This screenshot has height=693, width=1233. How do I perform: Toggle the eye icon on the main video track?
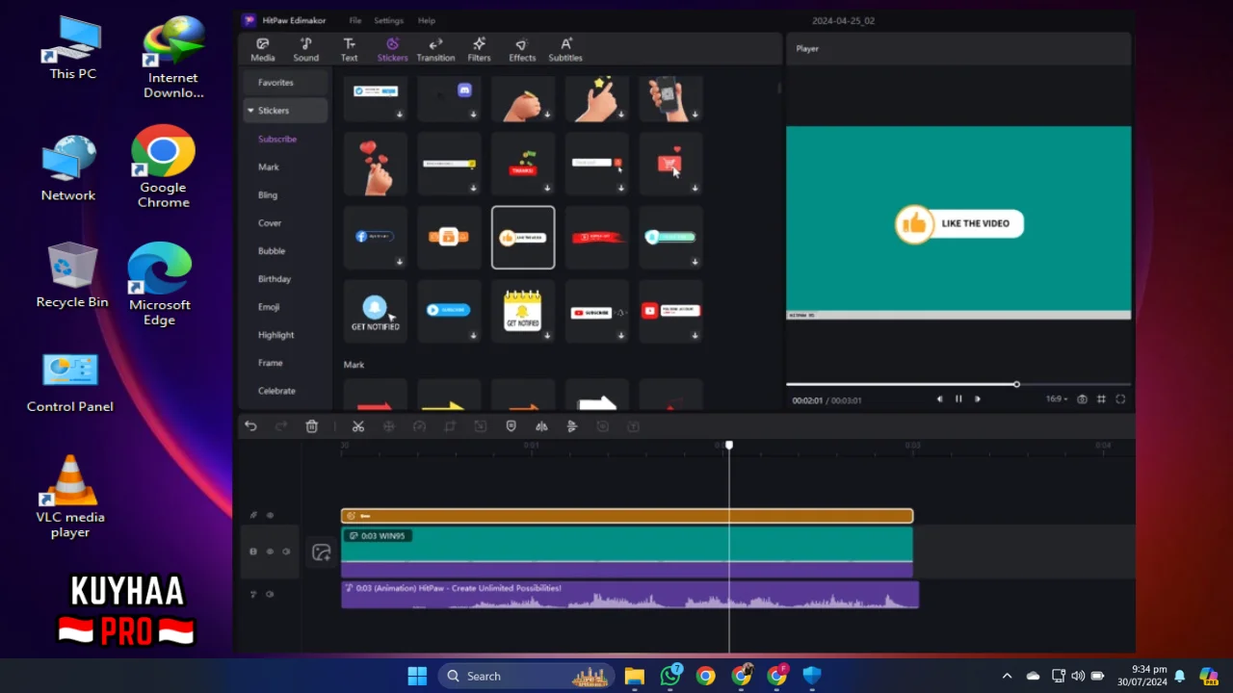pyautogui.click(x=270, y=552)
